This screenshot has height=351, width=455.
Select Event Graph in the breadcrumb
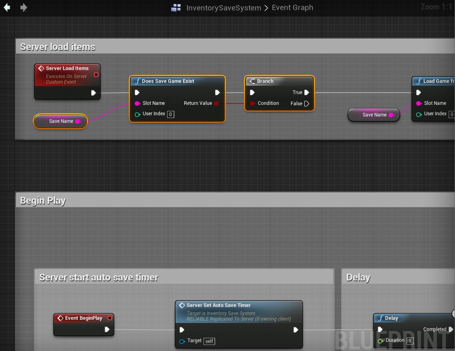pyautogui.click(x=292, y=8)
